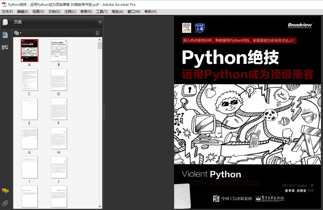This screenshot has height=210, width=323.
Task: Delete selected page with trash icon
Action: [98, 33]
